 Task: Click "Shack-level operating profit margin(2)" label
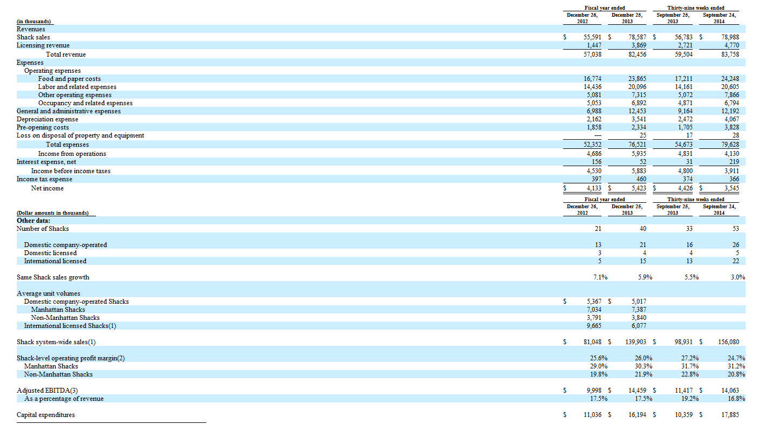coord(71,358)
